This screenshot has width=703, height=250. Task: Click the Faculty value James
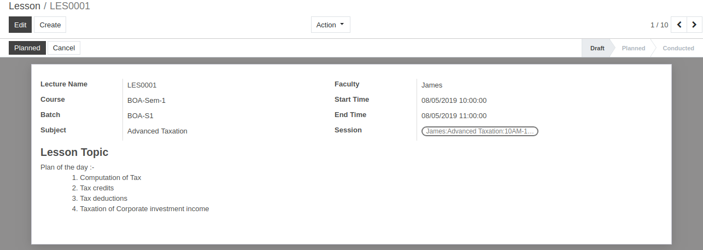(432, 85)
